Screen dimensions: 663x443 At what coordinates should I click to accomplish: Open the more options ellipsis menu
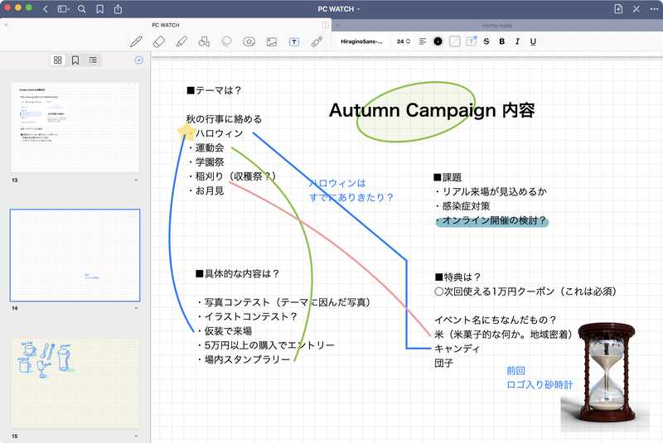point(654,9)
